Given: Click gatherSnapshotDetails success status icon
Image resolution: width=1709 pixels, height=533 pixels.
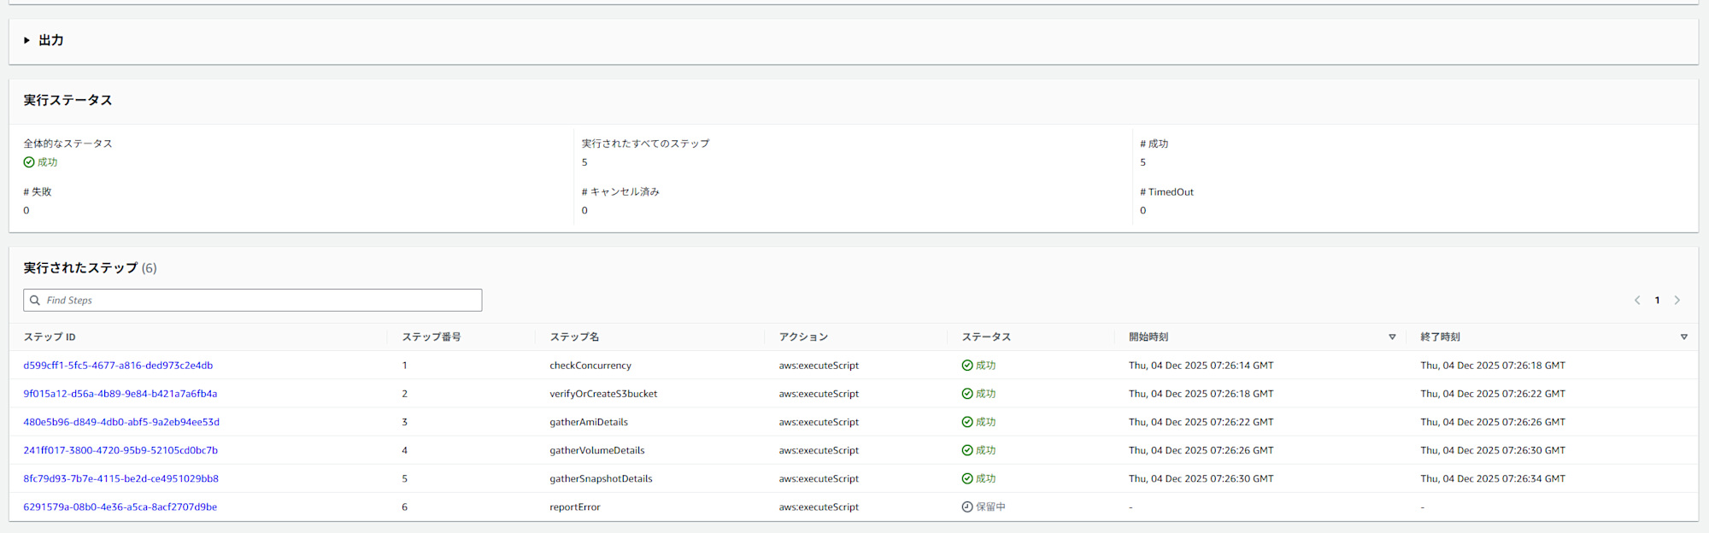Looking at the screenshot, I should tap(967, 478).
